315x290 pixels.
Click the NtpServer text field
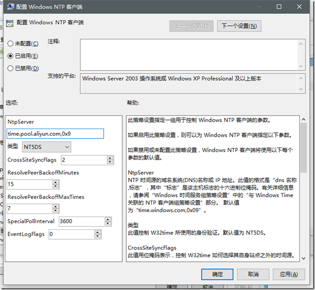[55, 134]
